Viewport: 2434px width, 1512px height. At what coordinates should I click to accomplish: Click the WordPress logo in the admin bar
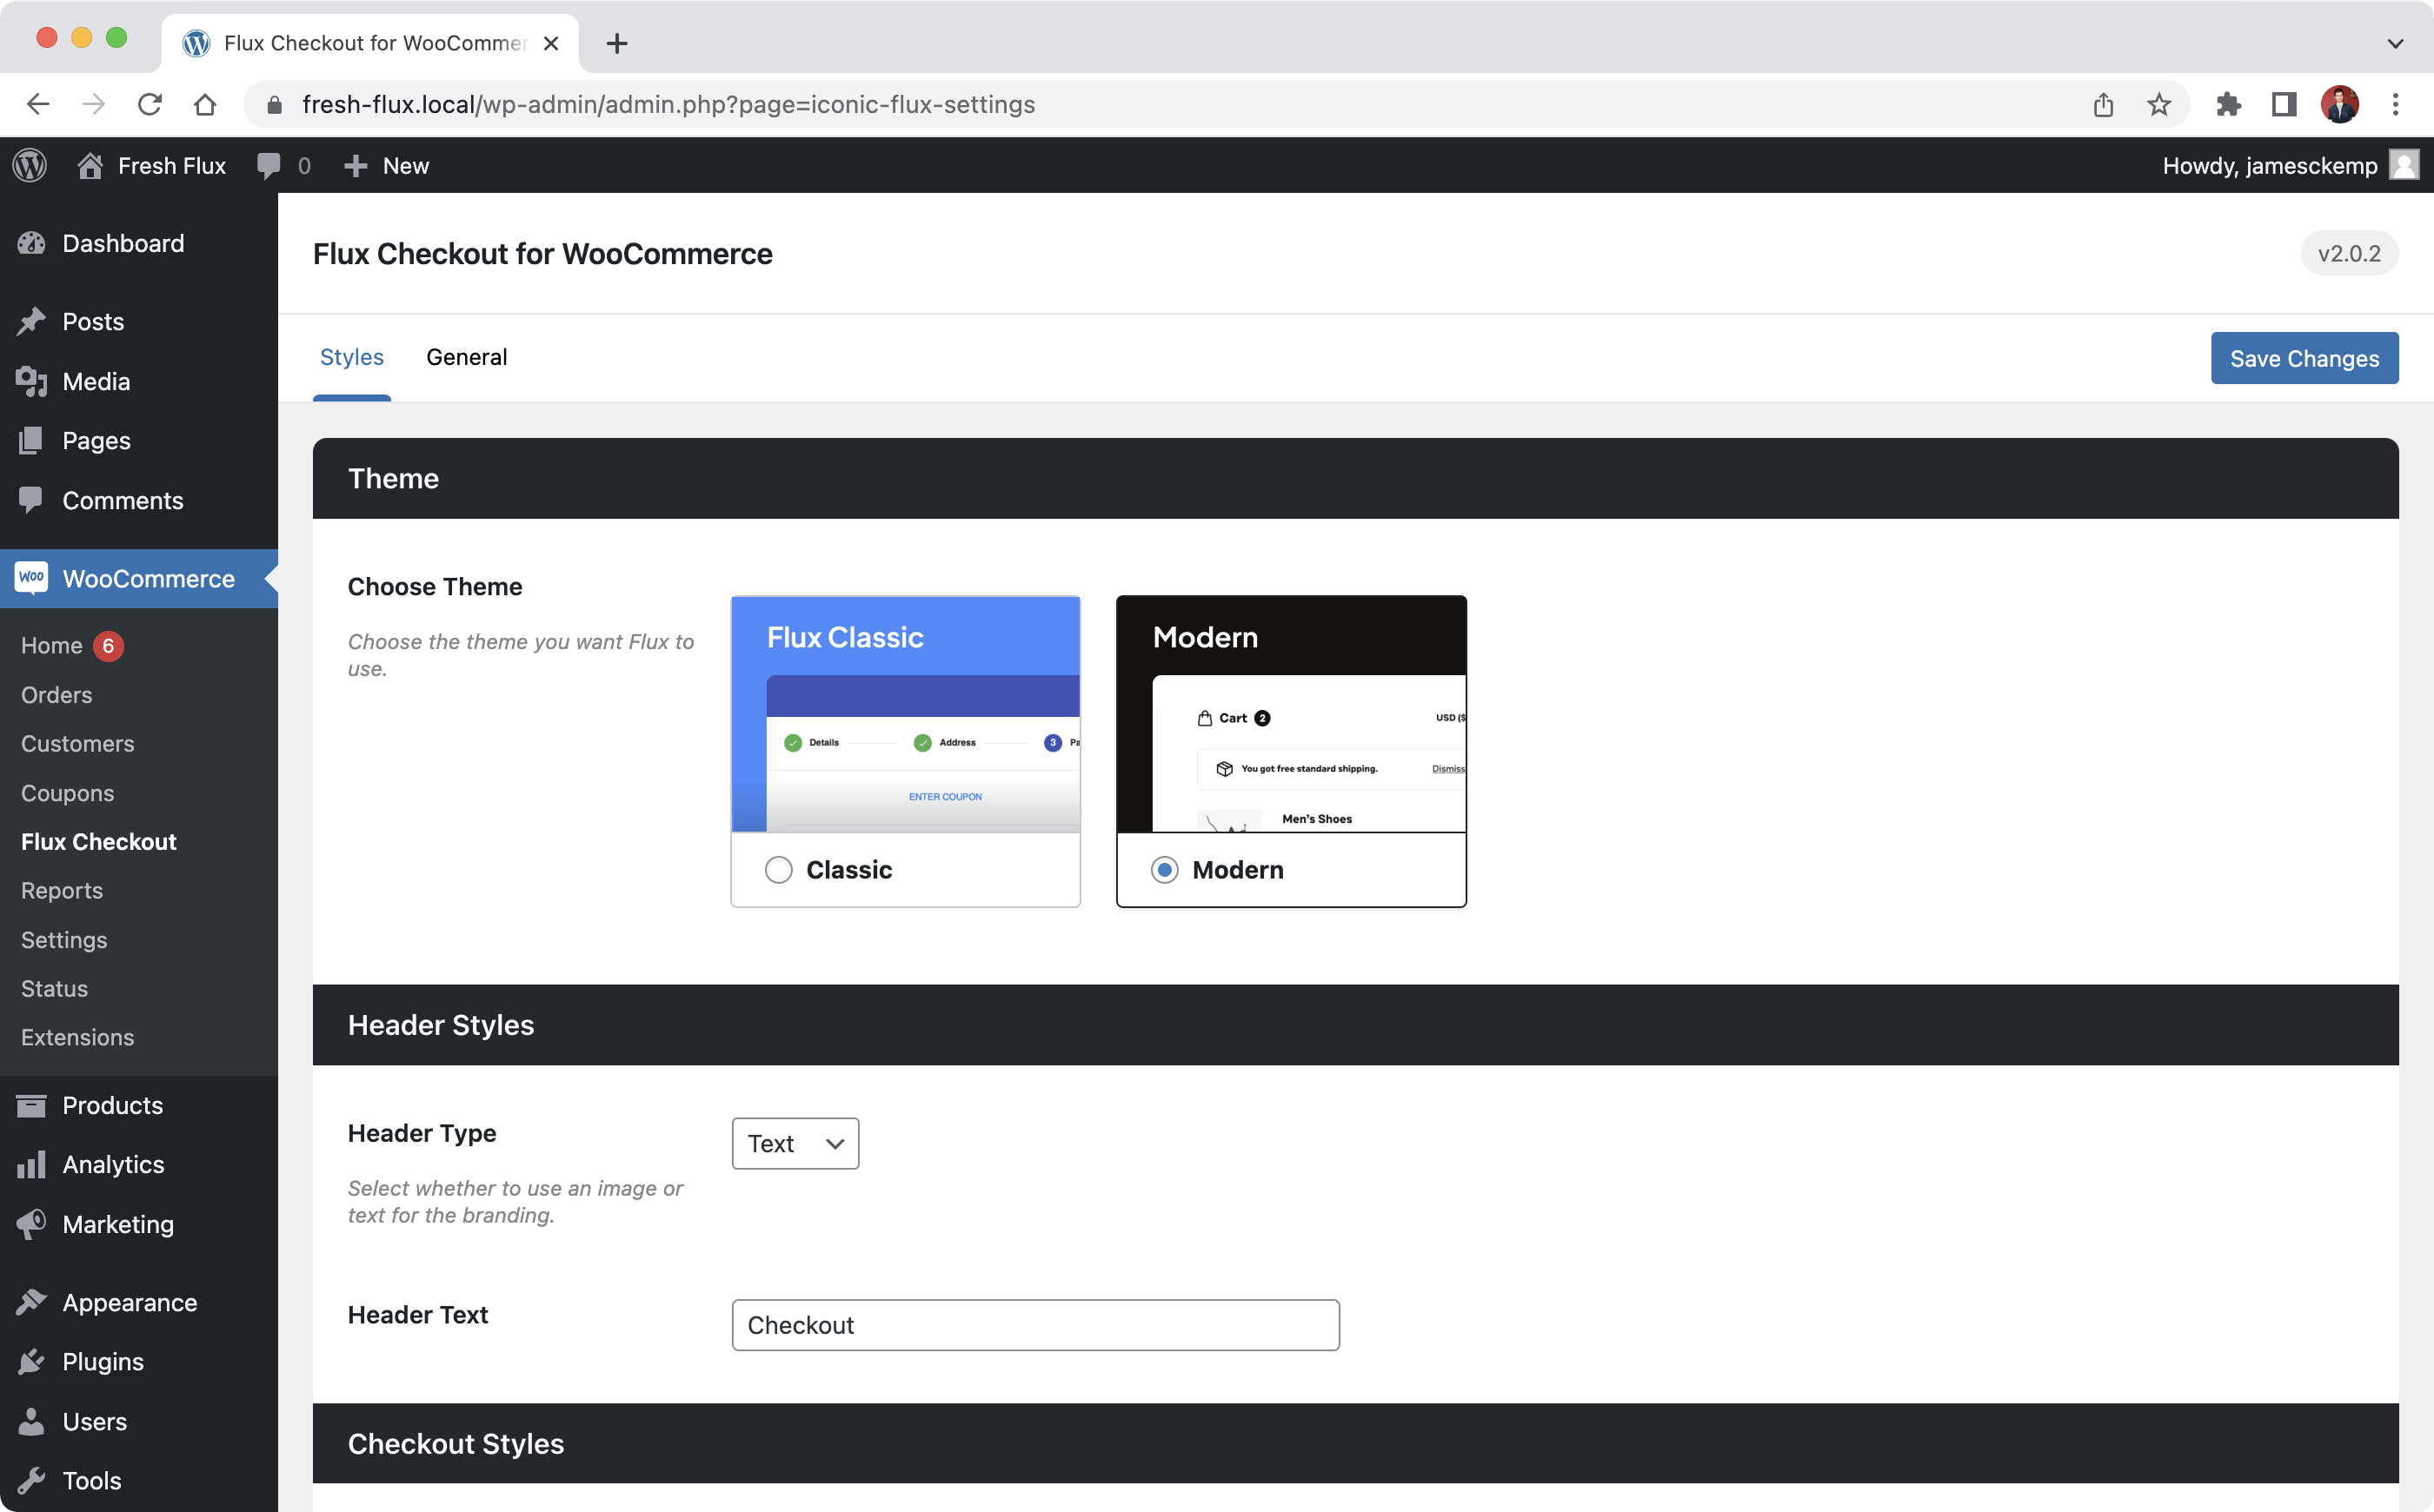[x=29, y=165]
